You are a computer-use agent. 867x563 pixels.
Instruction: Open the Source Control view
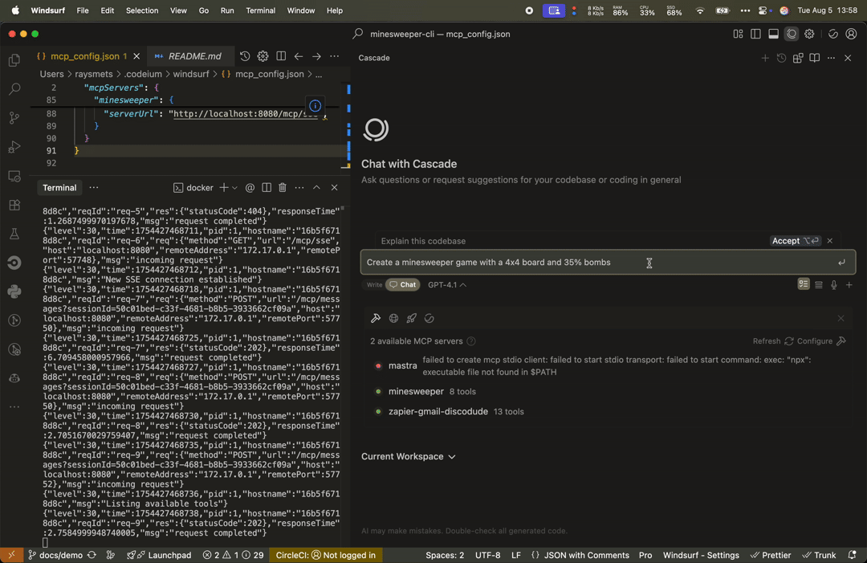14,118
